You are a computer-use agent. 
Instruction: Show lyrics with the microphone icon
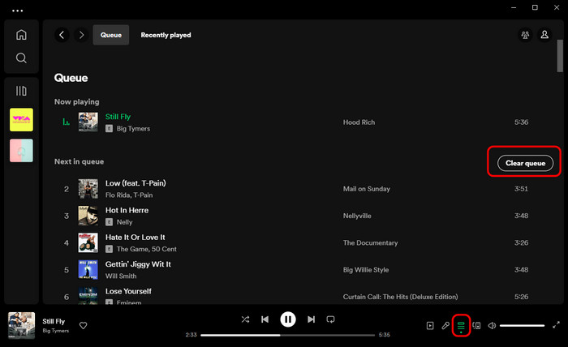445,326
